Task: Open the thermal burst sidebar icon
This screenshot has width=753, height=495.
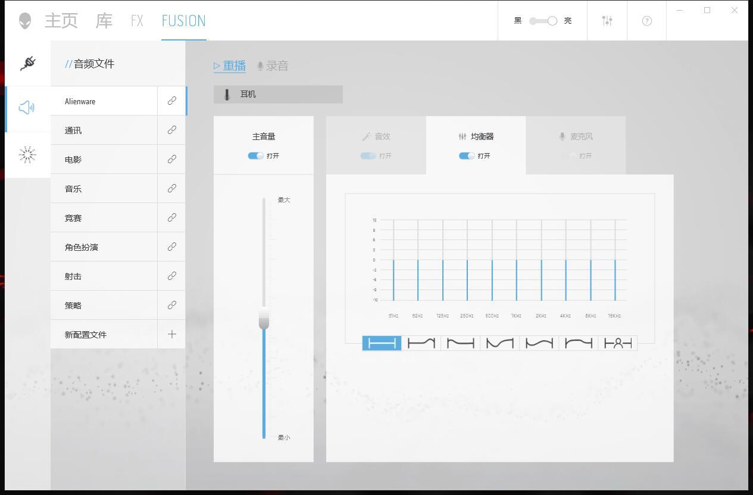Action: (27, 155)
